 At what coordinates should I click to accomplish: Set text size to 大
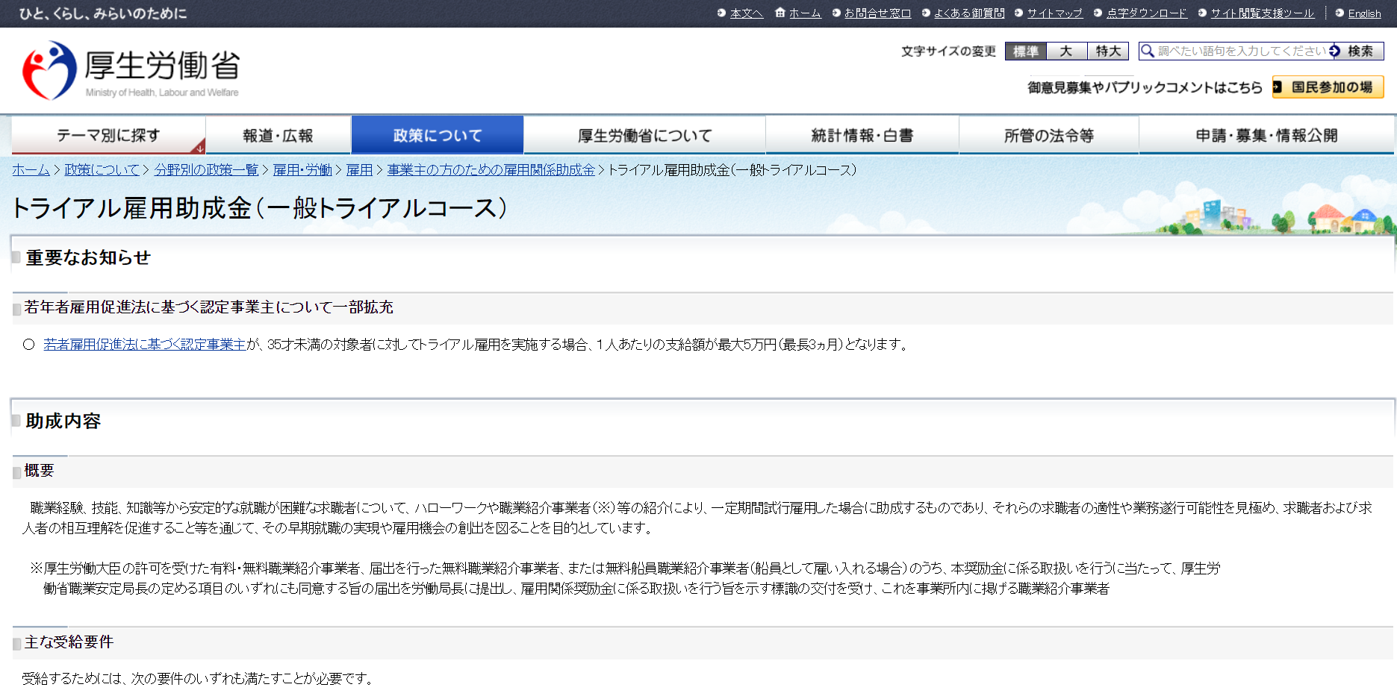tap(1066, 51)
